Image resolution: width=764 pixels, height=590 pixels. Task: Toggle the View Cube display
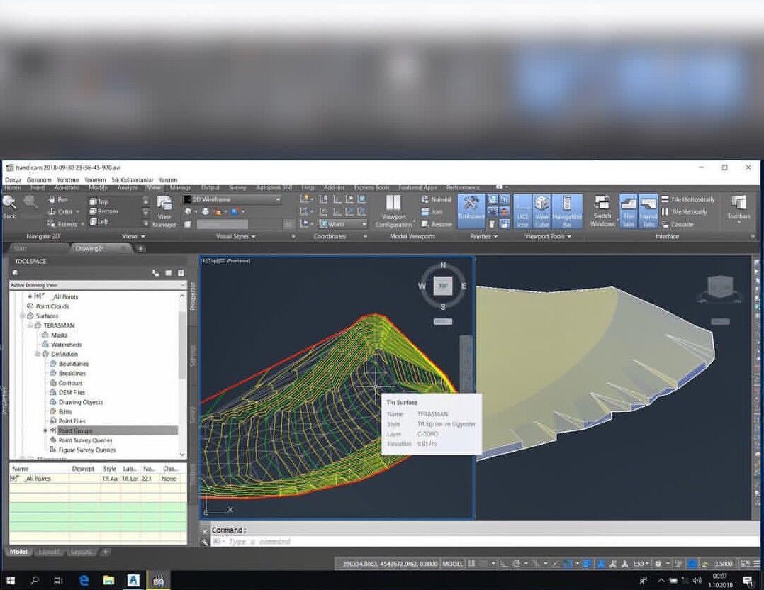tap(541, 211)
